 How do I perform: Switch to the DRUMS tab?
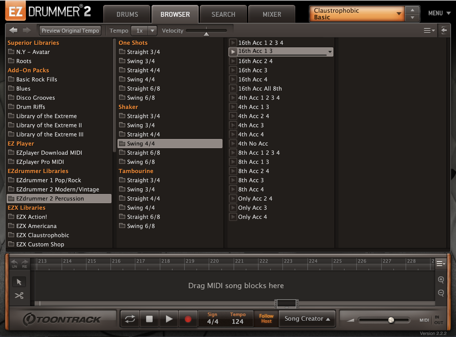127,14
